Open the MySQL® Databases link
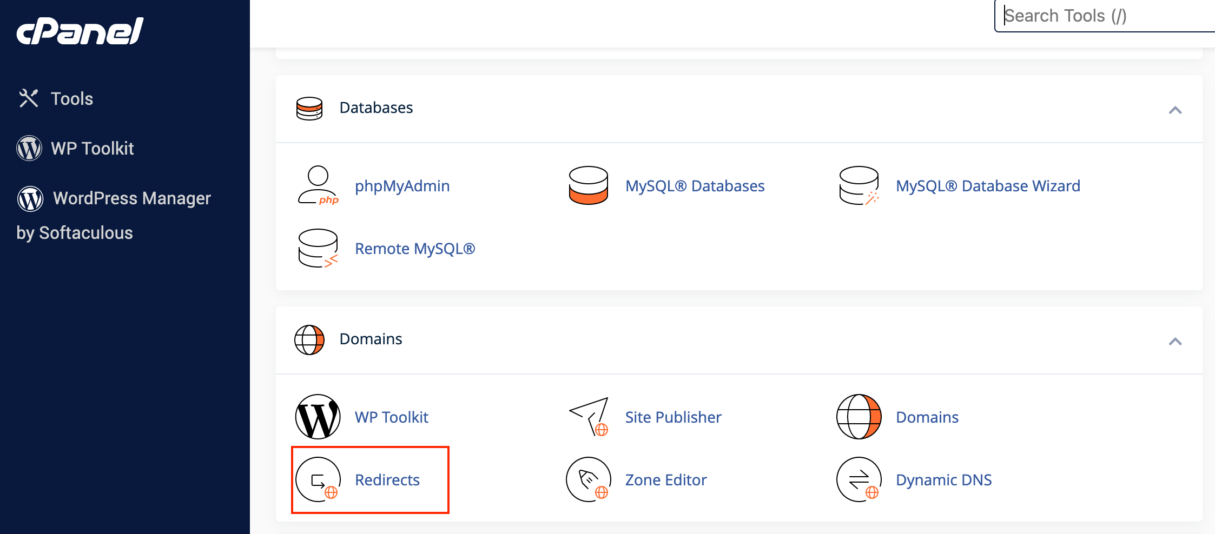The height and width of the screenshot is (534, 1215). pyautogui.click(x=695, y=186)
